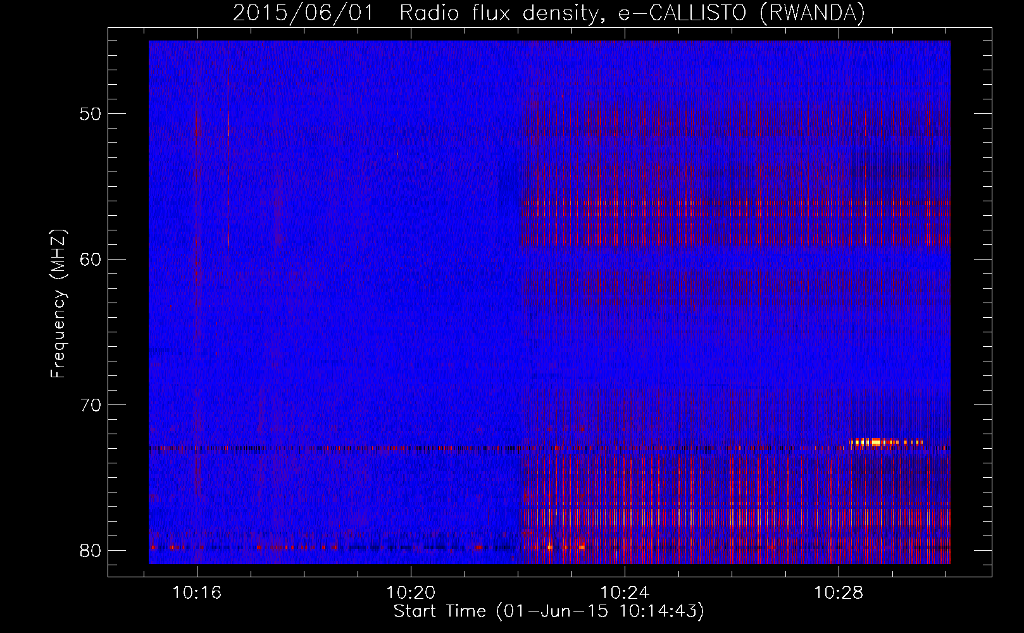Click the plot title "Radio flux density, e-CALLISTO (RWANDA)"
The width and height of the screenshot is (1024, 633).
tap(632, 13)
